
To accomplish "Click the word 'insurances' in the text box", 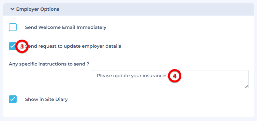I will [155, 76].
